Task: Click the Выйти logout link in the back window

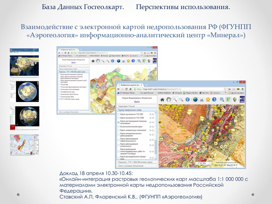Action: pos(73,62)
